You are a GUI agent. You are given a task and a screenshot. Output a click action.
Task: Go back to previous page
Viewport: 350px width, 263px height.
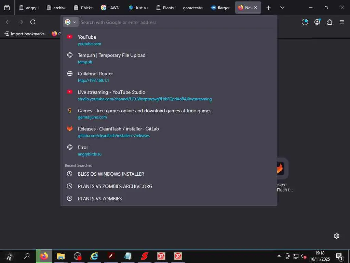[x=8, y=22]
